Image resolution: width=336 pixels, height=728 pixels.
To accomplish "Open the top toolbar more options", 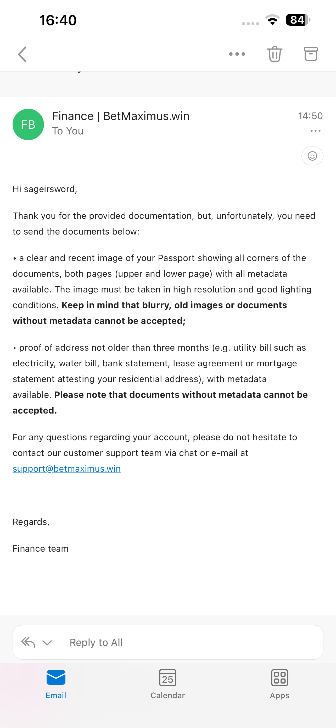I will point(237,54).
